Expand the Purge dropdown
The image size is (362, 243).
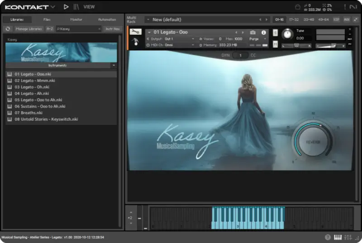click(x=256, y=39)
